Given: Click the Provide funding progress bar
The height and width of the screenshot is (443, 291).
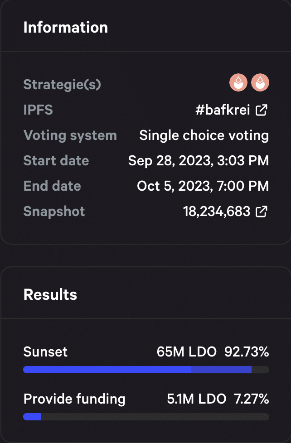Looking at the screenshot, I should [x=146, y=417].
